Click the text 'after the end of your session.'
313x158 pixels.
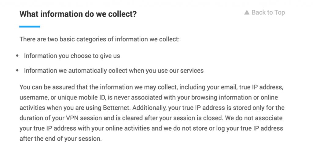(61, 139)
